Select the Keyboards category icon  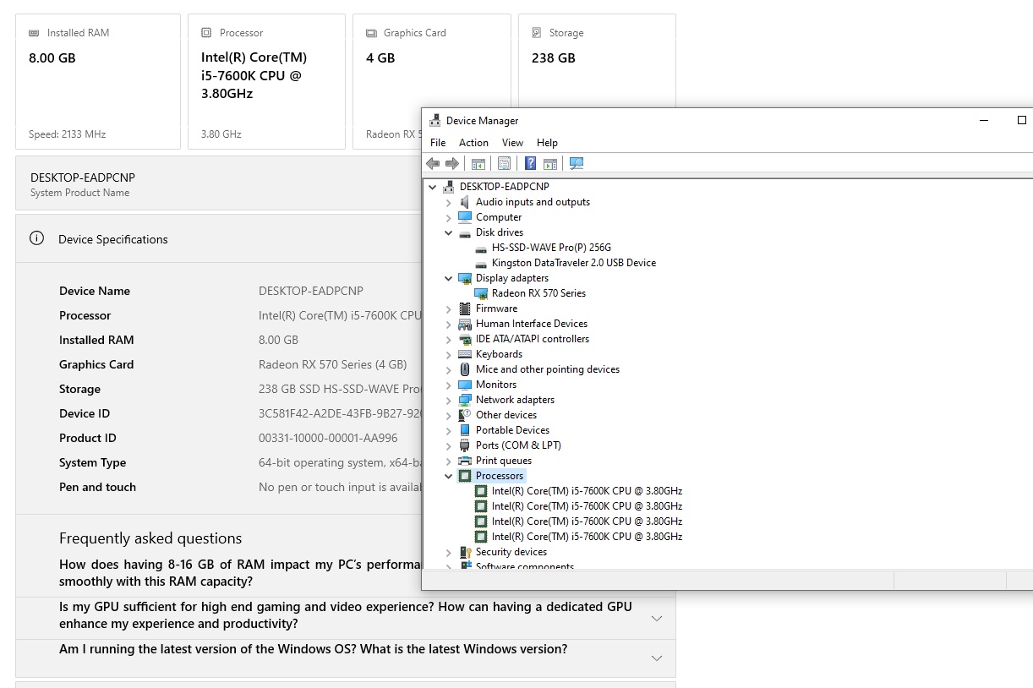pos(465,354)
